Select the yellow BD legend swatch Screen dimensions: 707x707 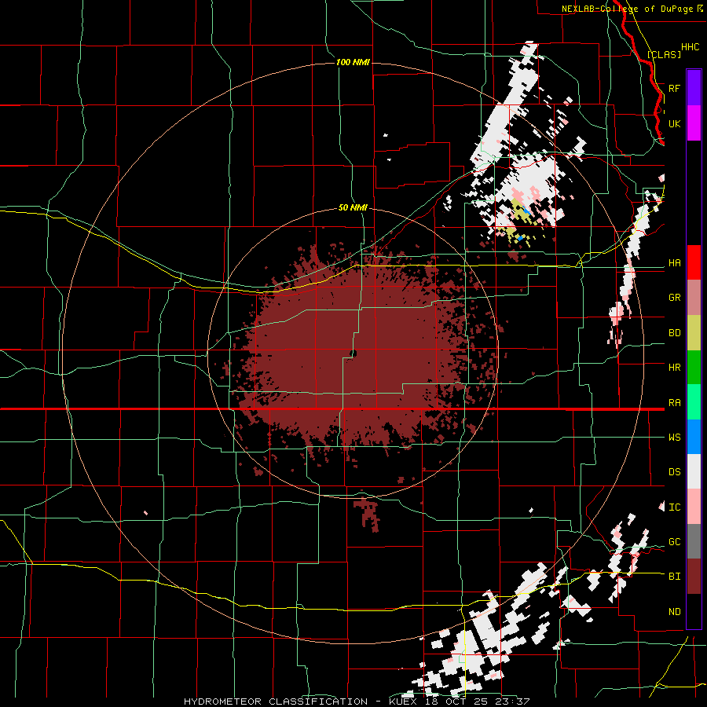[x=694, y=332]
